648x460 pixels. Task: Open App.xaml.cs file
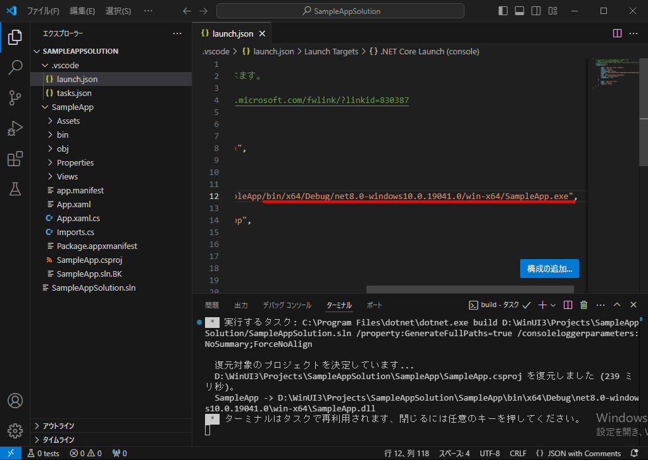coord(111,218)
